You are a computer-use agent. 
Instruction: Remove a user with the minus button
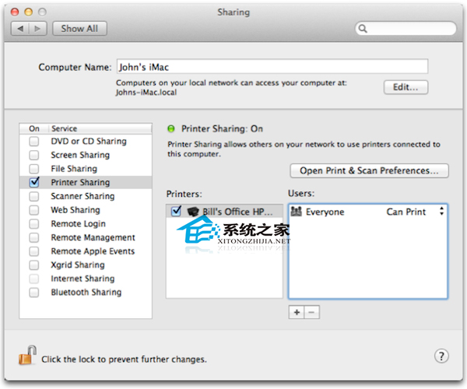[x=312, y=312]
